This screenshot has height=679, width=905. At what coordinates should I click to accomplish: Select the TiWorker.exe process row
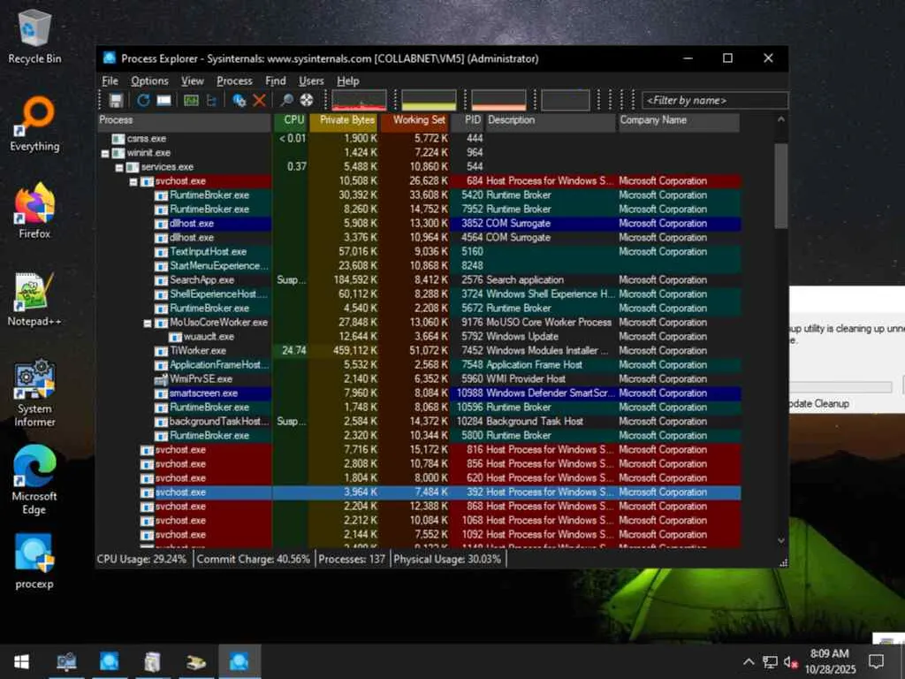tap(418, 350)
